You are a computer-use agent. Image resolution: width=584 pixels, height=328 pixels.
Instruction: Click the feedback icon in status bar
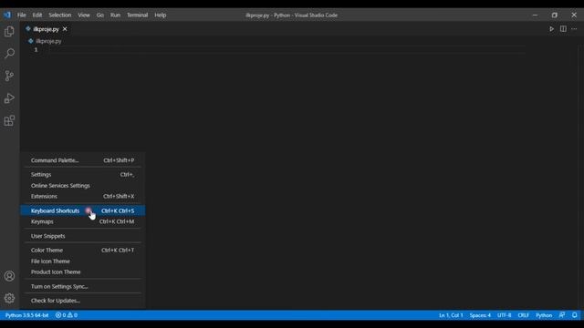pos(562,315)
